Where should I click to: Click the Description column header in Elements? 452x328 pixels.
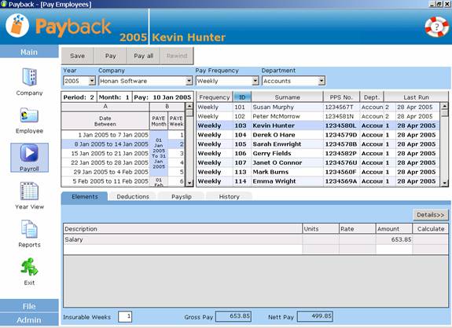(182, 229)
